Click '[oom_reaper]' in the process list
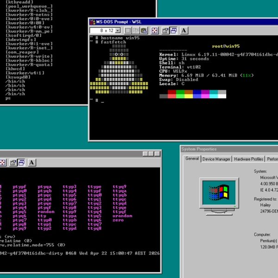 click(x=22, y=52)
